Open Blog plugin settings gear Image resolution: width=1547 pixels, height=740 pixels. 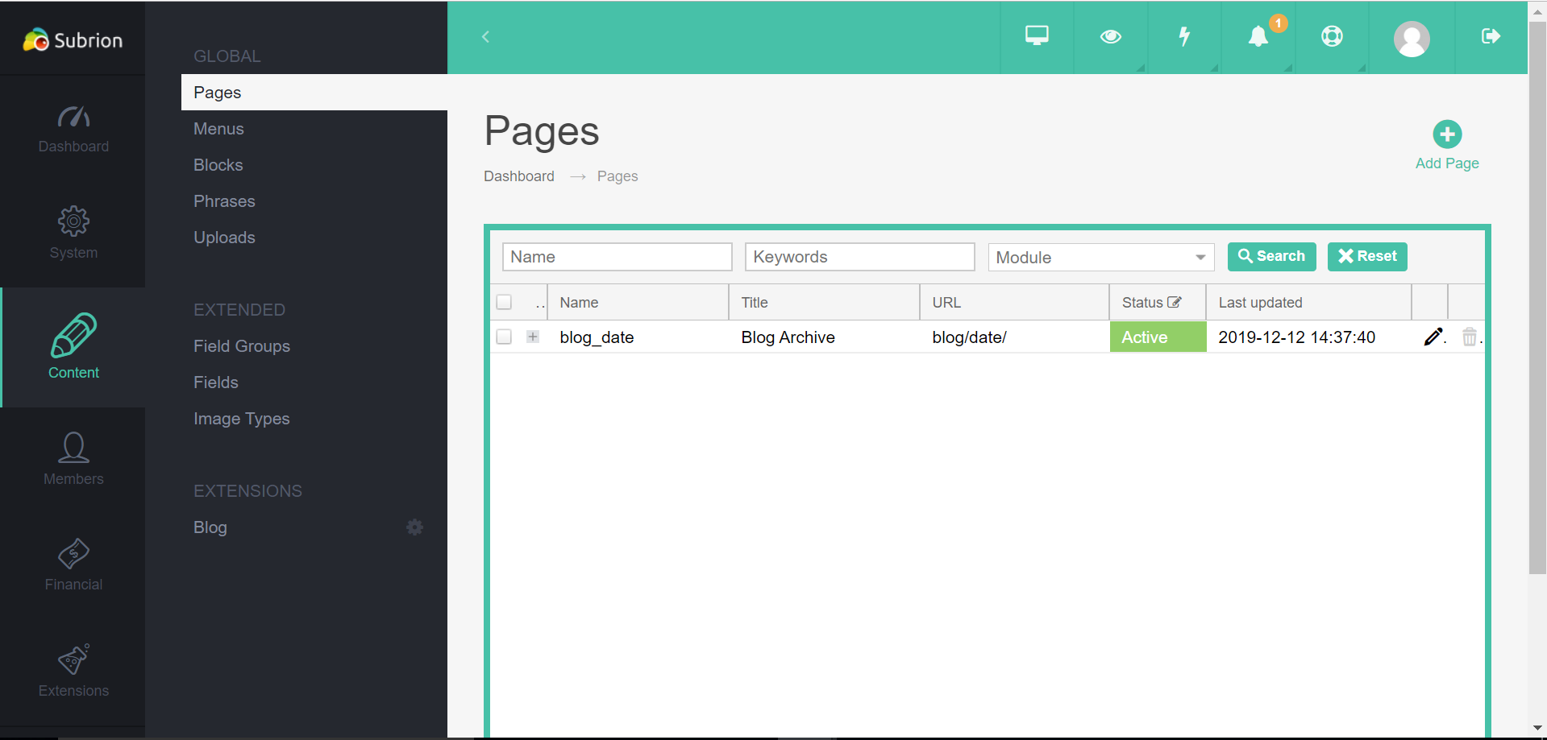(414, 527)
